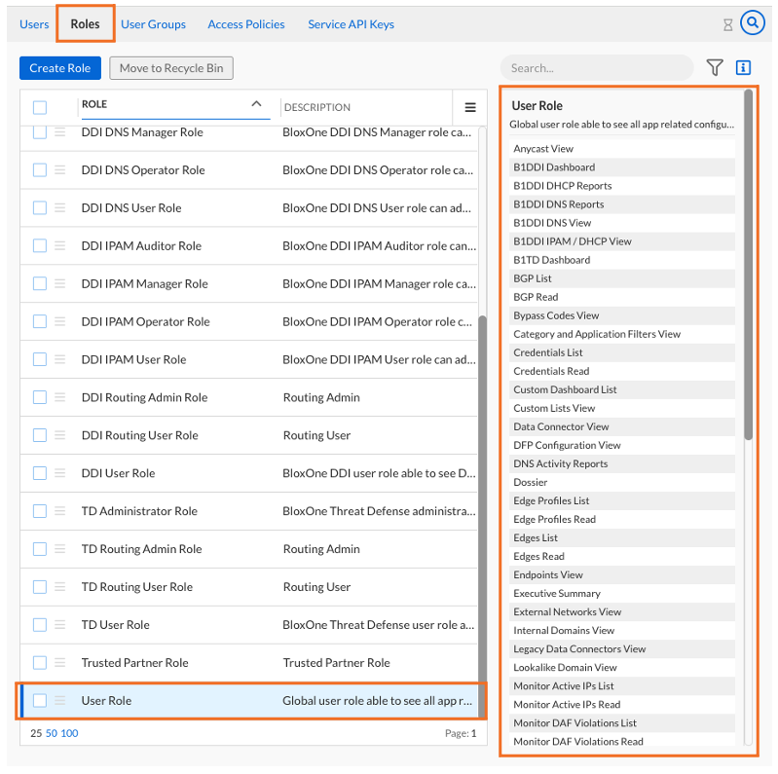This screenshot has width=778, height=774.
Task: Open the Access Policies tab
Action: (246, 24)
